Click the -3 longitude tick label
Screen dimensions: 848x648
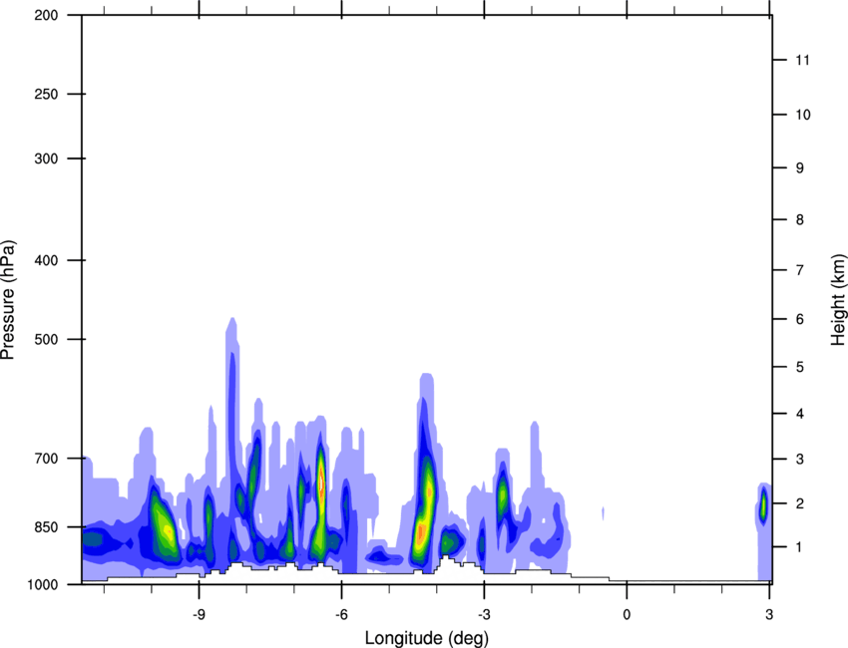(484, 615)
